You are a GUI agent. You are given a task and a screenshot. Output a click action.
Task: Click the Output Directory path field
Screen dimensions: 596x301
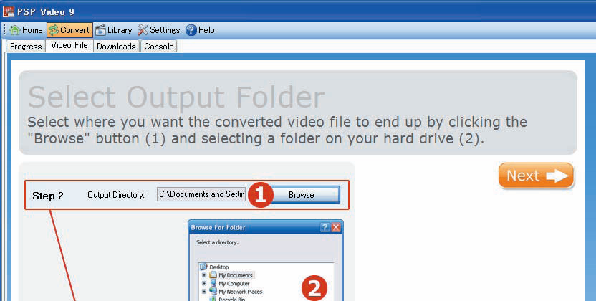[201, 194]
